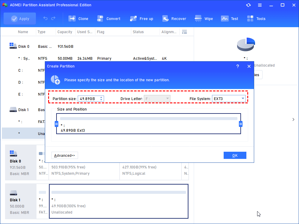The image size is (299, 224).
Task: Select the E: partition row
Action: 24,94
